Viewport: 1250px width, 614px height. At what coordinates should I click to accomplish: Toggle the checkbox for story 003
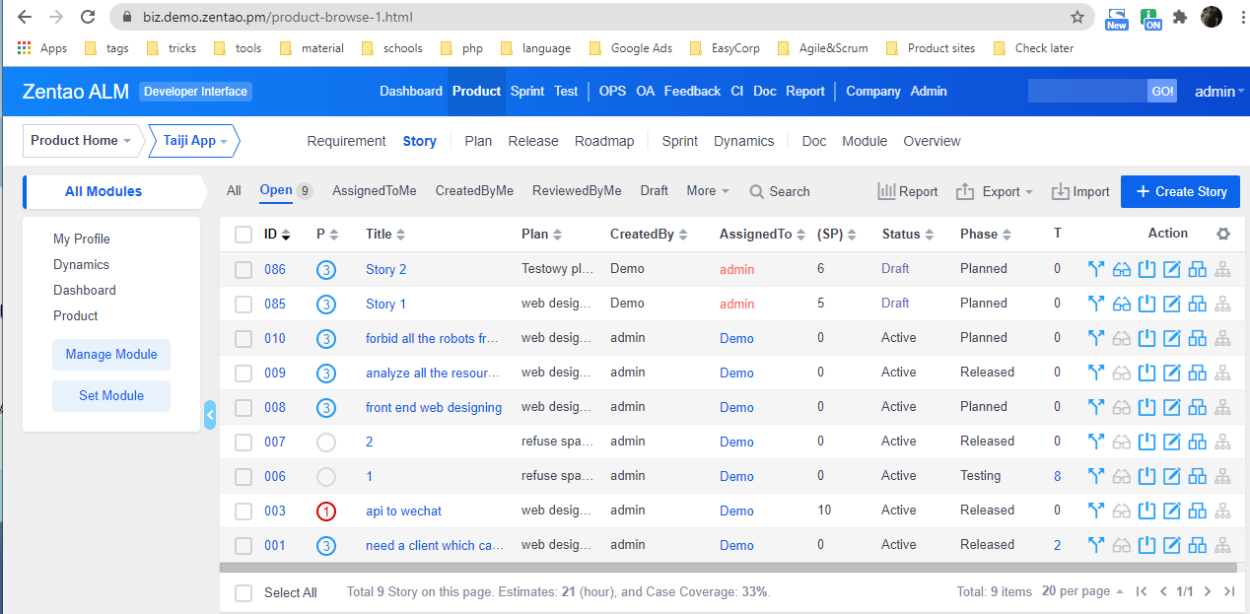pos(243,511)
